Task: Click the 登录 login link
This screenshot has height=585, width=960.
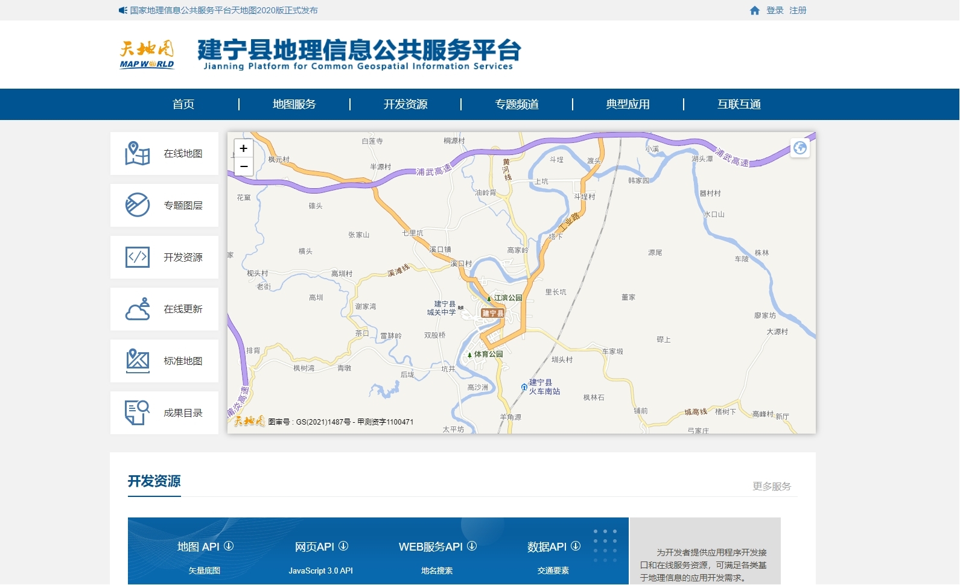Action: (775, 10)
